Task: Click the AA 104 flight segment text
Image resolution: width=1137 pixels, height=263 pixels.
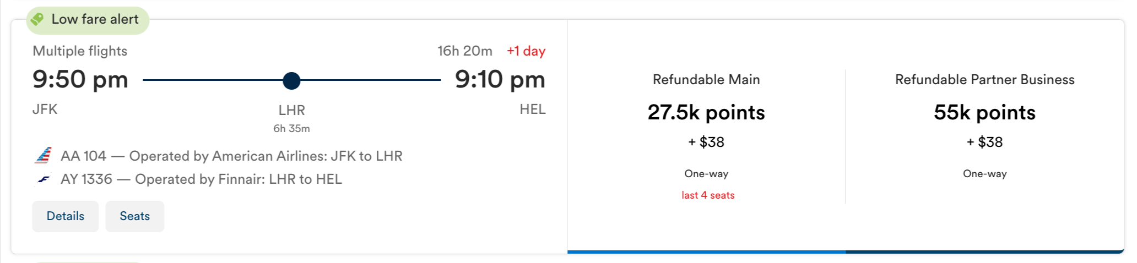Action: click(x=231, y=156)
